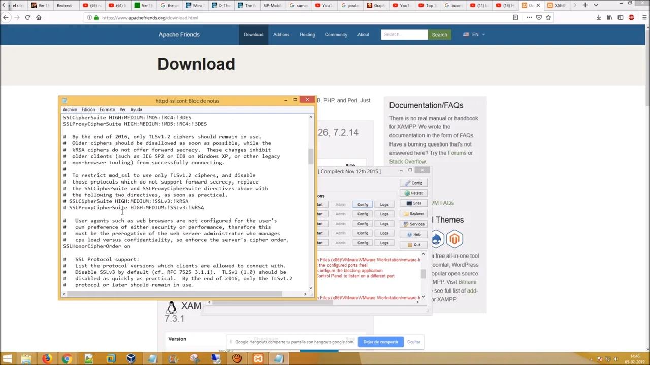Hide the Hangouts sharing notification with Ocultar
Screen dimensions: 650x365
[x=413, y=342]
